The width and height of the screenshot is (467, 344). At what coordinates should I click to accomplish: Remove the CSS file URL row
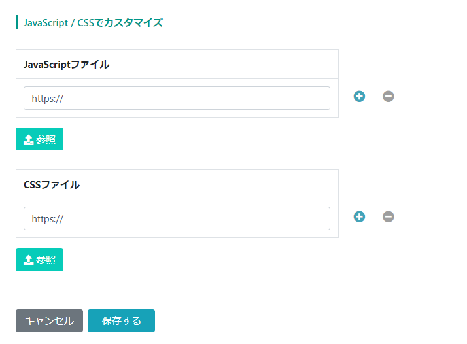pyautogui.click(x=388, y=216)
